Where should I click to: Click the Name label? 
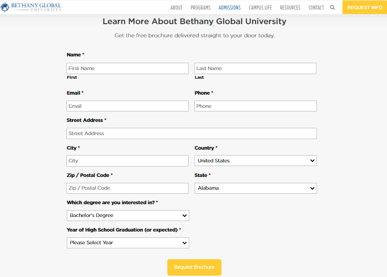click(x=74, y=55)
